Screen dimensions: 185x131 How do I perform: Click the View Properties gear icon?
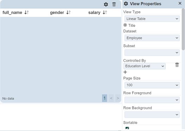[126, 4]
